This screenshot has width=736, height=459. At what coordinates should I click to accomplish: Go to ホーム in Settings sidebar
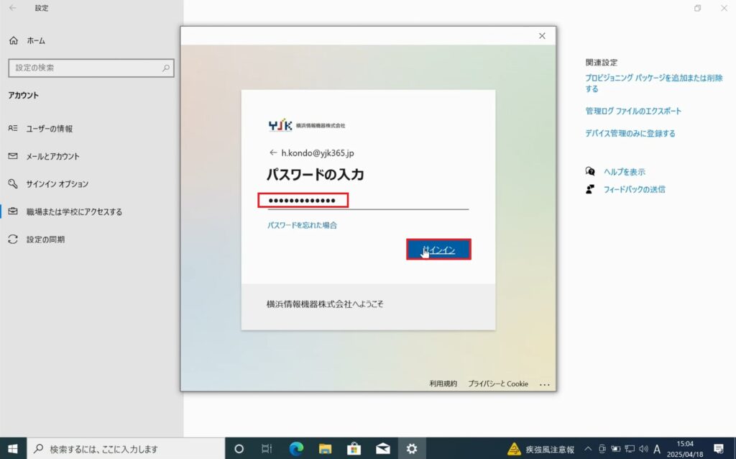click(36, 41)
